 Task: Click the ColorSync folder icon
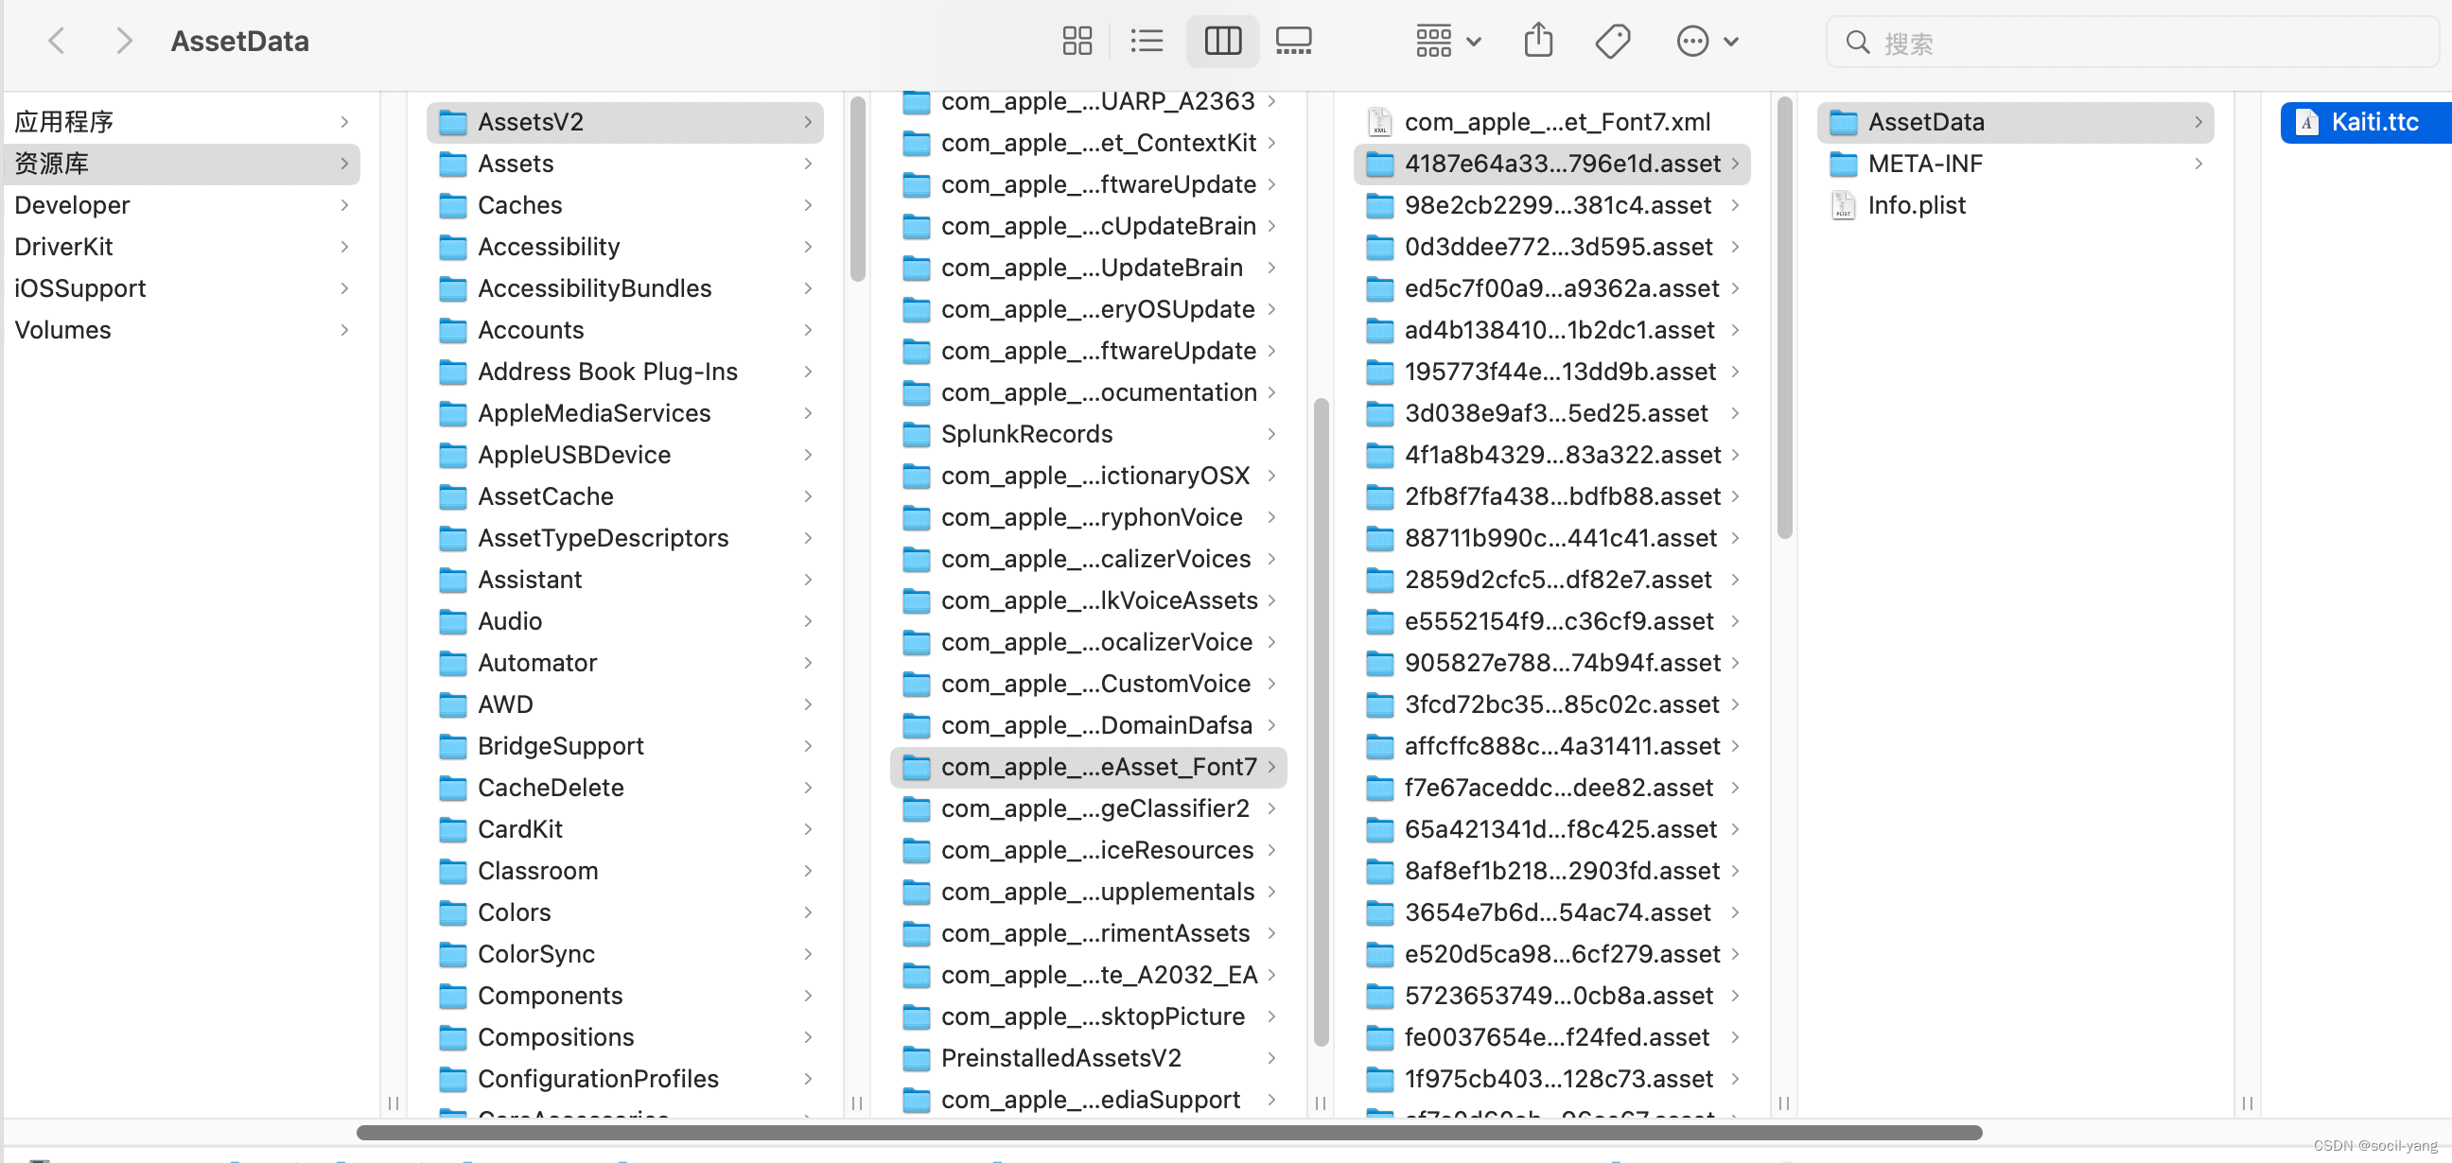coord(452,954)
